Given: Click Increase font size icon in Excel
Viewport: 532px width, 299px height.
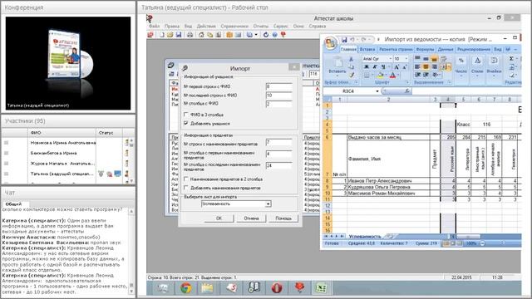Looking at the screenshot, I should click(x=397, y=66).
